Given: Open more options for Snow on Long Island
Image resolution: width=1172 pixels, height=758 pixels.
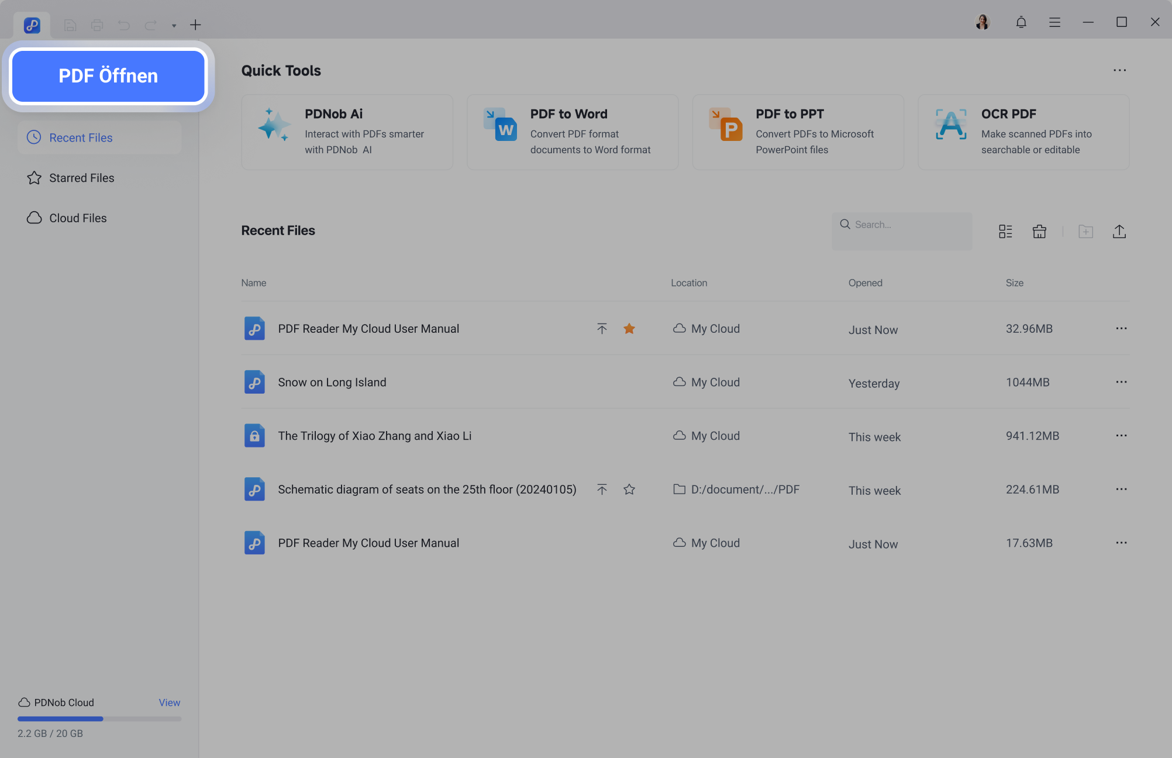Looking at the screenshot, I should (x=1121, y=383).
